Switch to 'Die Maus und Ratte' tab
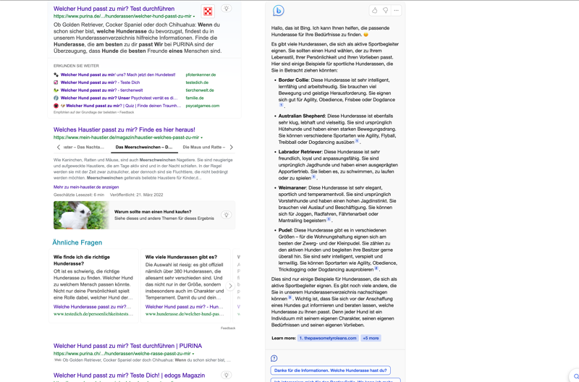579x382 pixels. (x=203, y=147)
